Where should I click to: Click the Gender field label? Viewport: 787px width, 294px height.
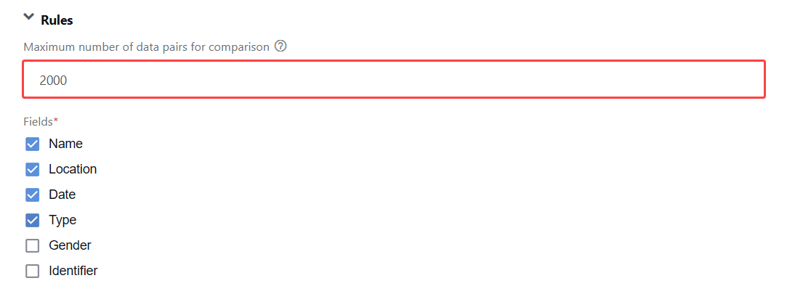(x=70, y=246)
